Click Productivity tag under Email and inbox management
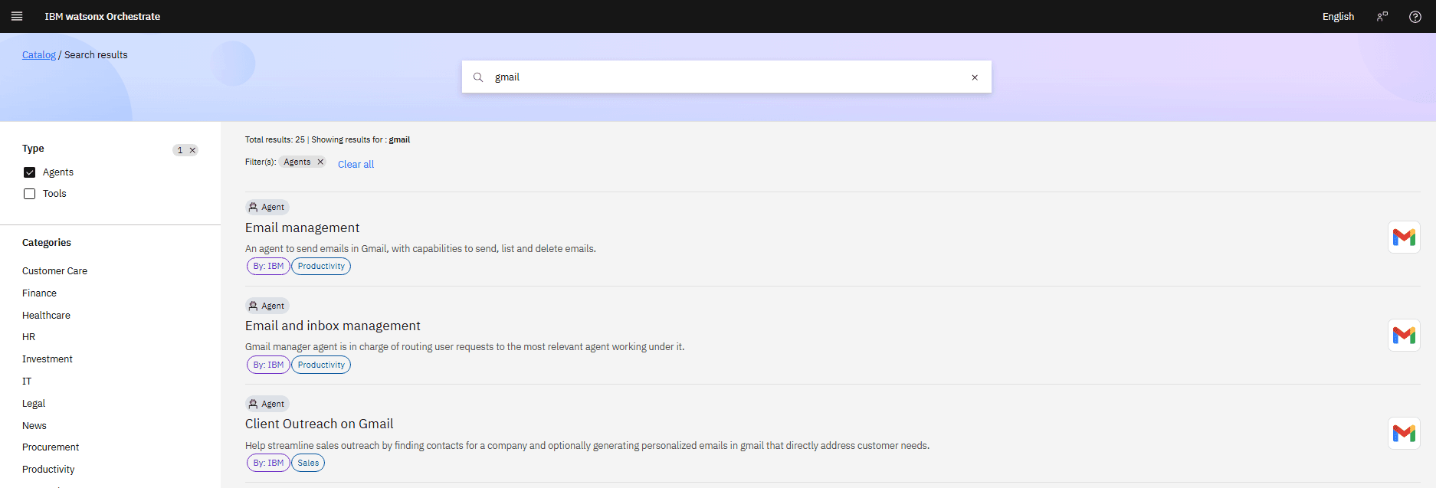The height and width of the screenshot is (488, 1436). pyautogui.click(x=321, y=365)
